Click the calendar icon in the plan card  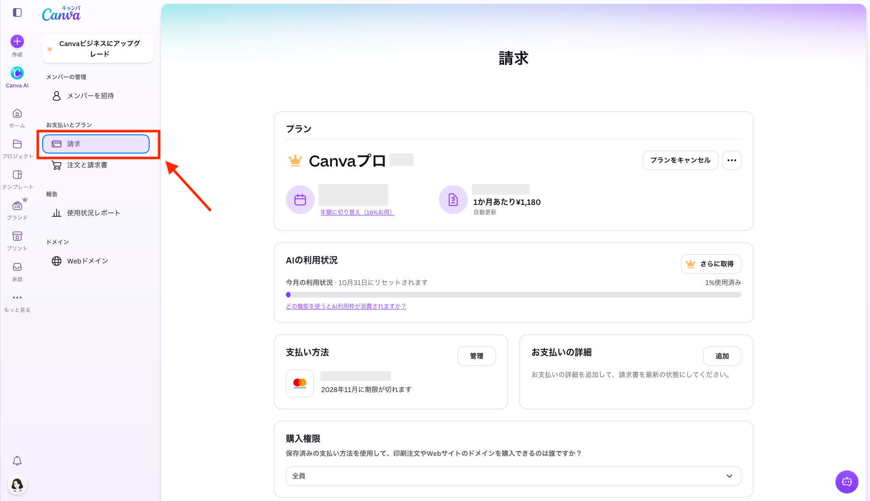point(300,200)
